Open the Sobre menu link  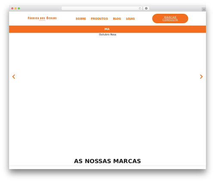(x=81, y=19)
